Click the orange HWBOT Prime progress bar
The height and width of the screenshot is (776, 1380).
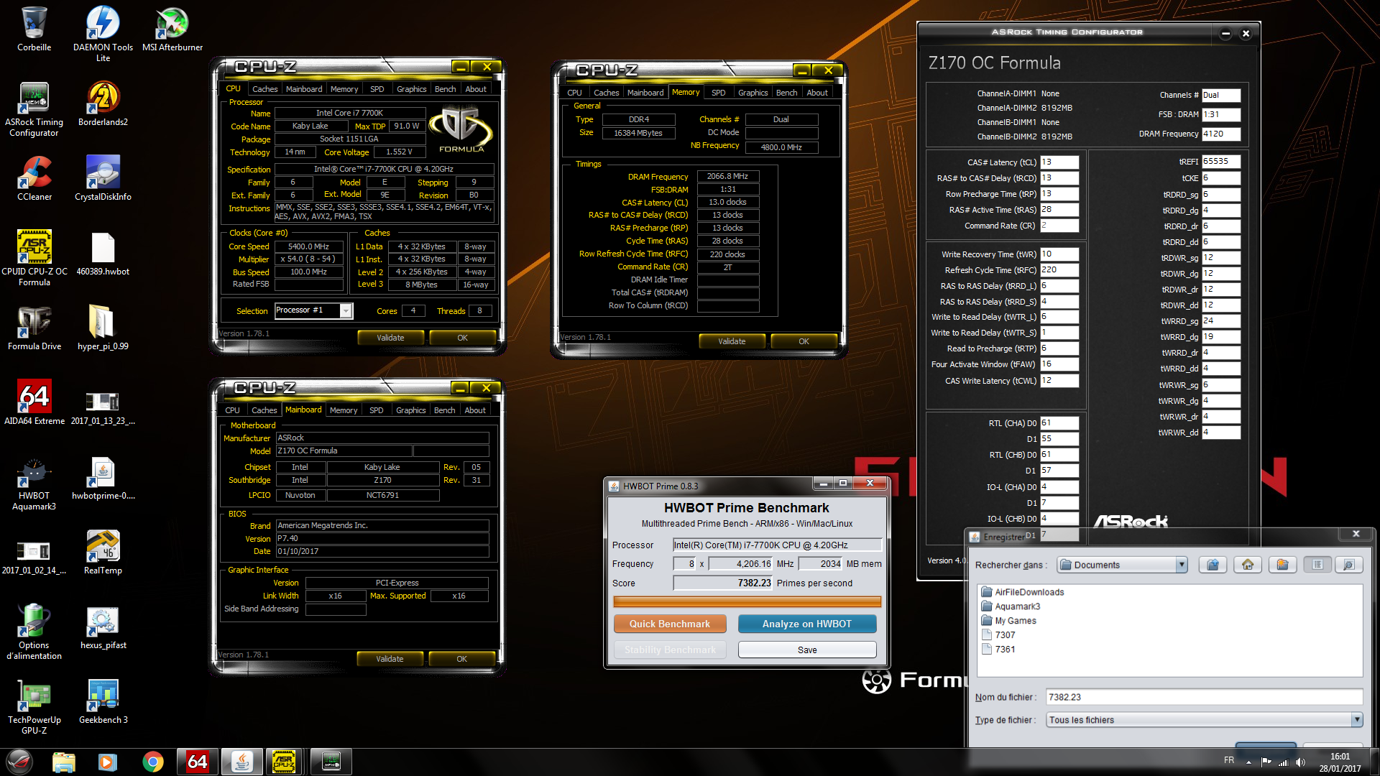(x=747, y=601)
